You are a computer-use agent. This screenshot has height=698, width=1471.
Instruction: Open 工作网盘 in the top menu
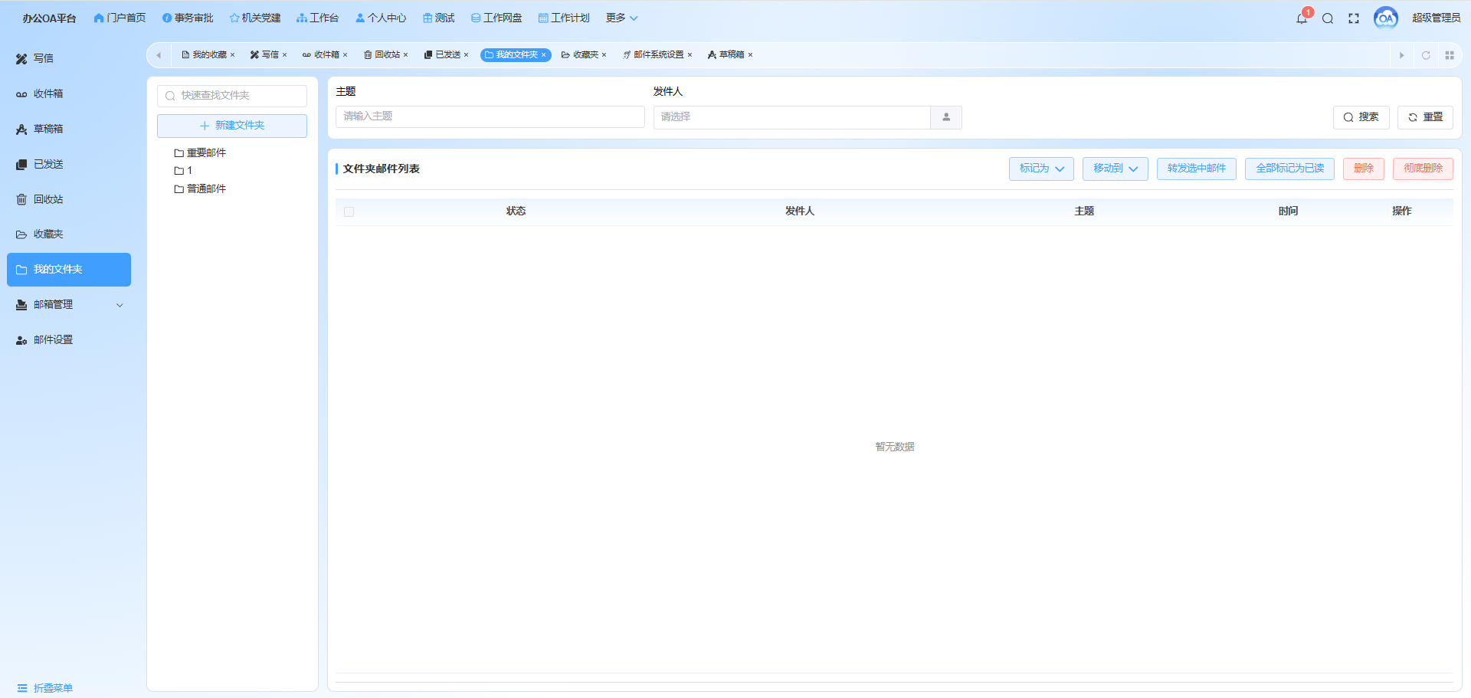[x=496, y=18]
